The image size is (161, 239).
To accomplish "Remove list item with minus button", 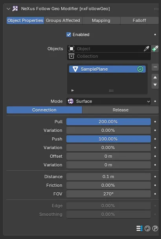I will 155,67.
